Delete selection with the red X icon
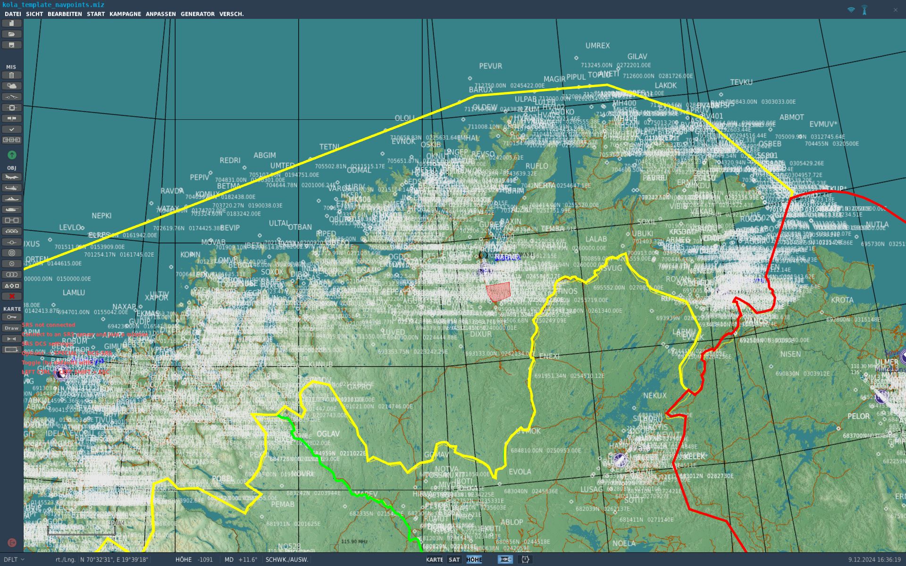 [11, 296]
